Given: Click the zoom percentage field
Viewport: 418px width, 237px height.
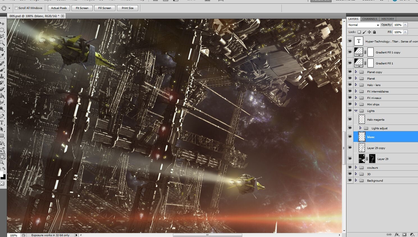Looking at the screenshot, I should (13, 235).
